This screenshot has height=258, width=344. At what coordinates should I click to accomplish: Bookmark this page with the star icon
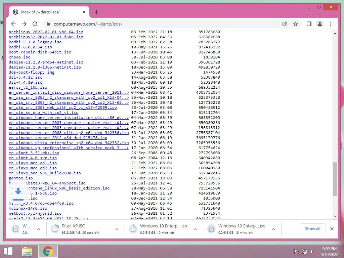(296, 24)
